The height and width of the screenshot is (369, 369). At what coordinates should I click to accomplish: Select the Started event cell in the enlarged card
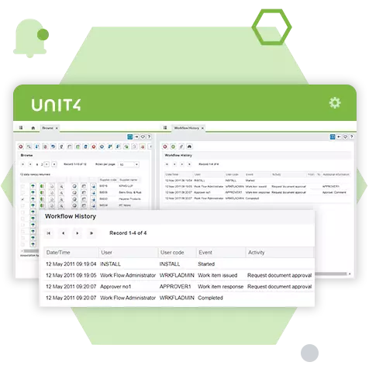[x=206, y=264]
